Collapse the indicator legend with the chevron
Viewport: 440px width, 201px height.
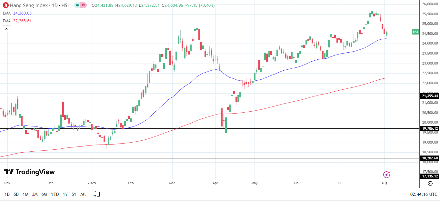[x=6, y=29]
